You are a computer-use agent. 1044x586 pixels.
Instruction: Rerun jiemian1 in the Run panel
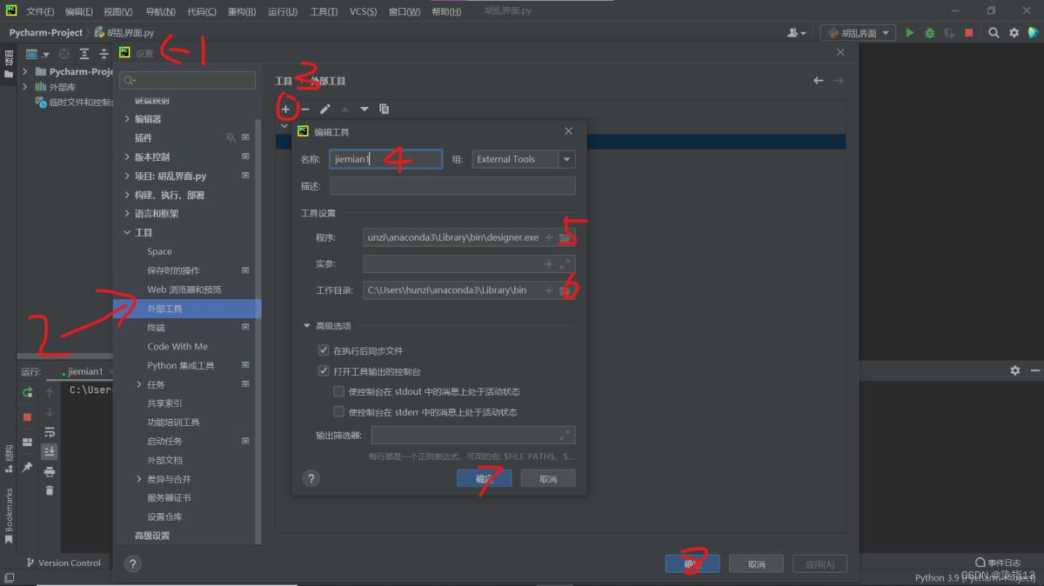point(27,393)
